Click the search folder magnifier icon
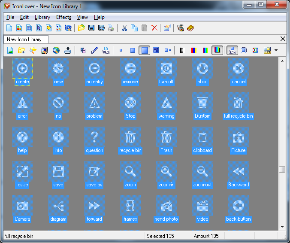 [33, 50]
